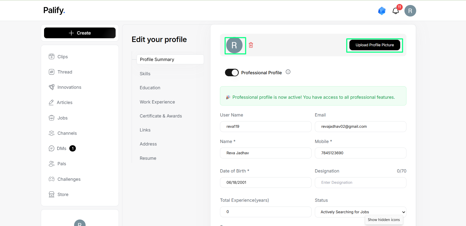Open the user avatar menu in header
466x226 pixels.
pos(410,11)
